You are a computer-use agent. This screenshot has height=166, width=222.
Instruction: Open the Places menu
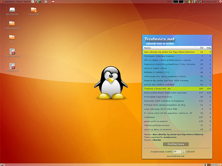pos(19,2)
